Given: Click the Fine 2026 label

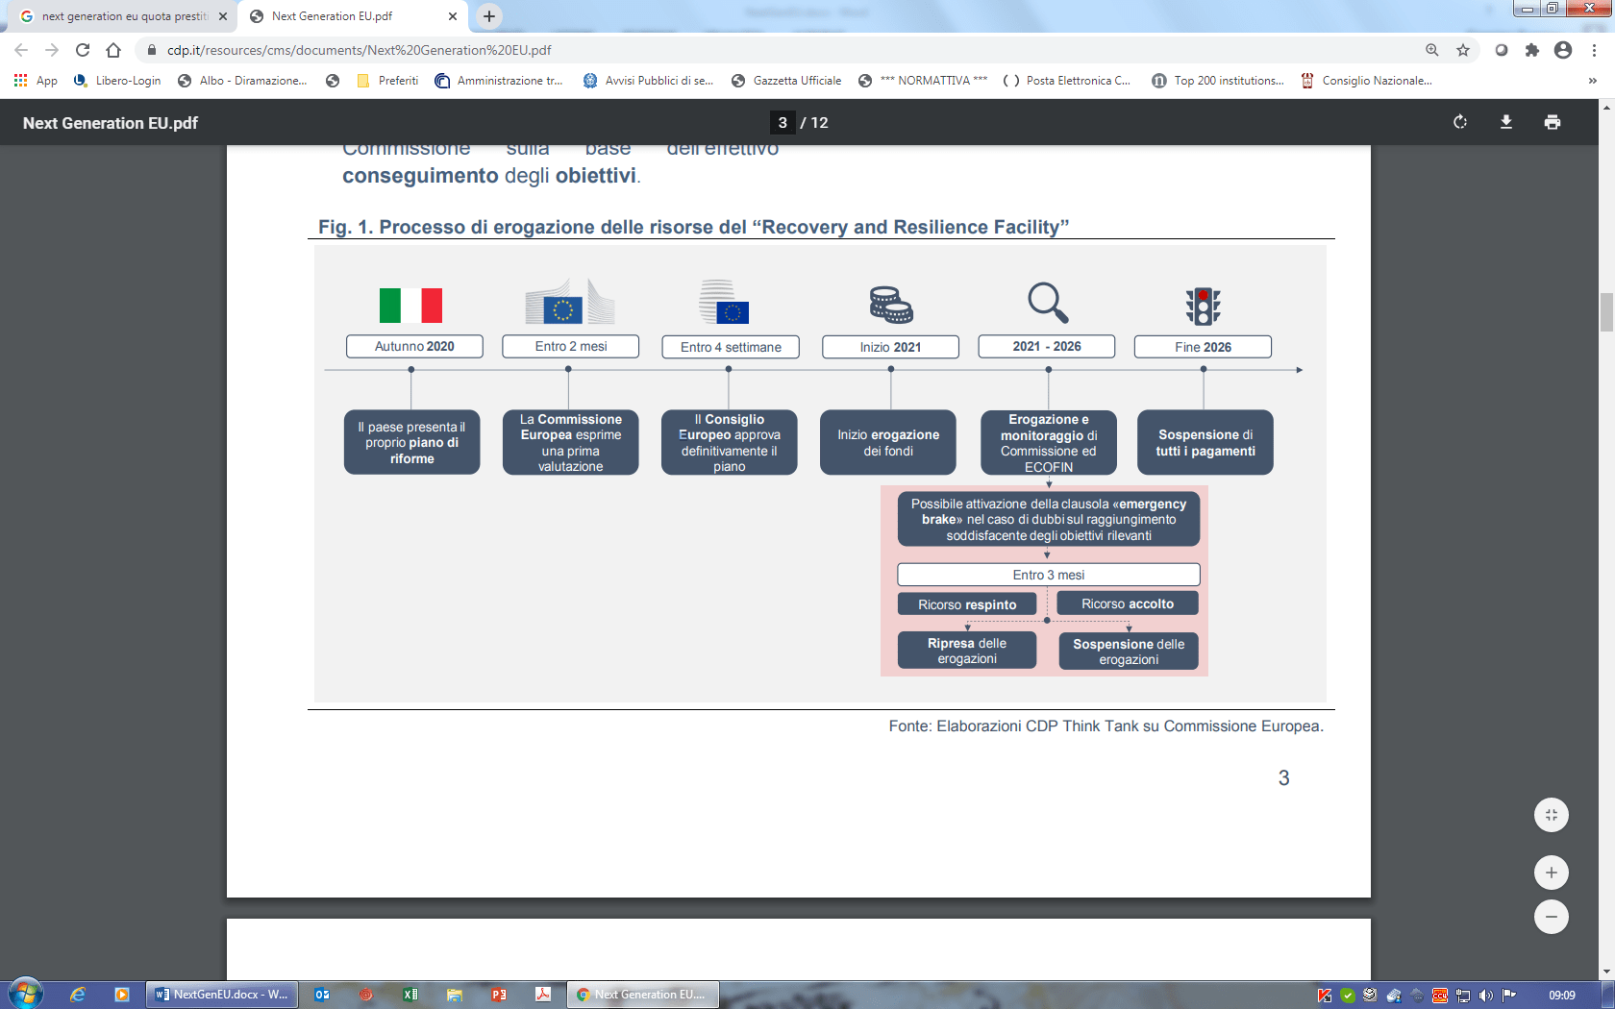Looking at the screenshot, I should tap(1203, 347).
